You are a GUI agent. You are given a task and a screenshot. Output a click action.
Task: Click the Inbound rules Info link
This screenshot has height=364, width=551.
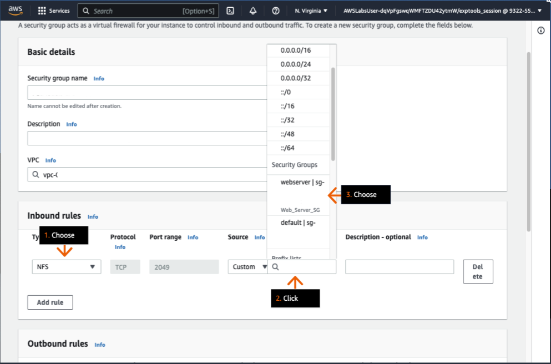pos(93,216)
